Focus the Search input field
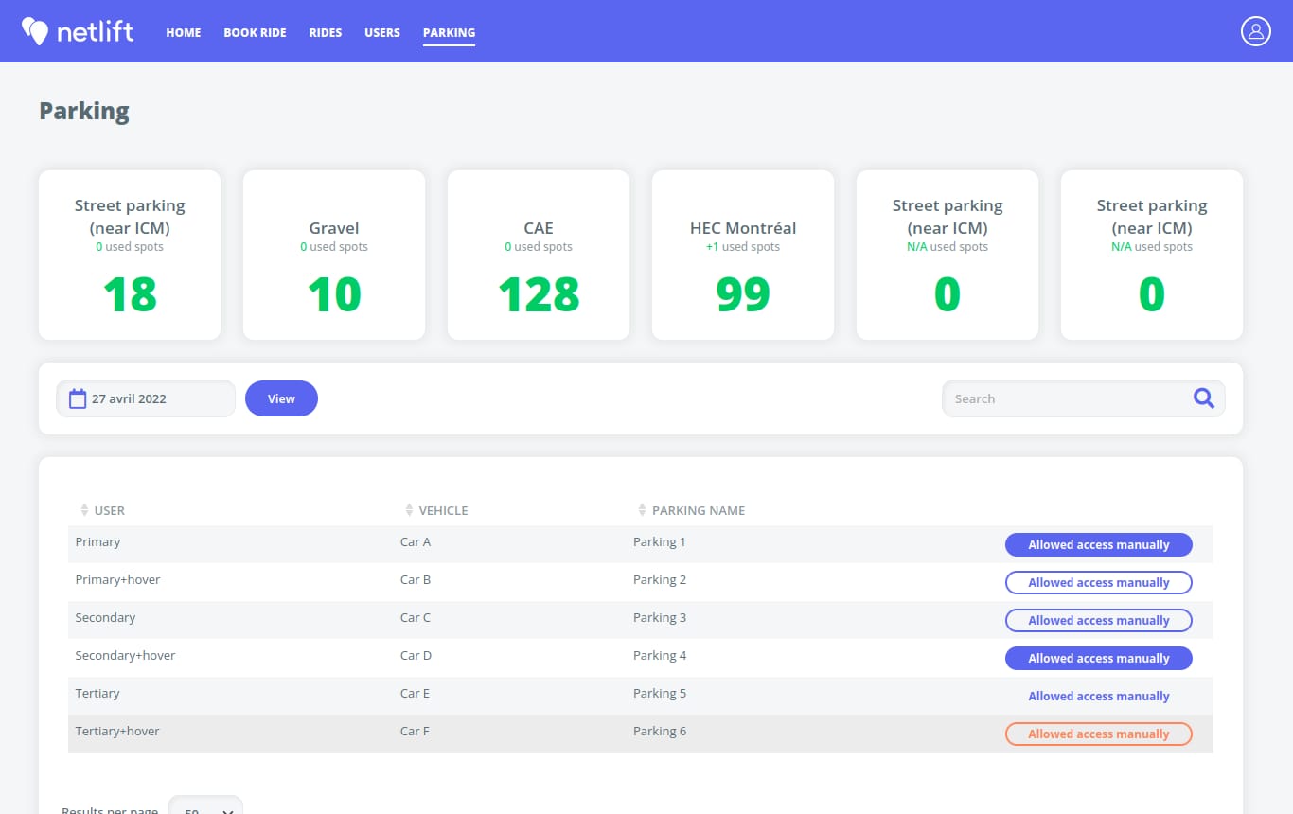This screenshot has height=814, width=1293. pyautogui.click(x=1083, y=398)
